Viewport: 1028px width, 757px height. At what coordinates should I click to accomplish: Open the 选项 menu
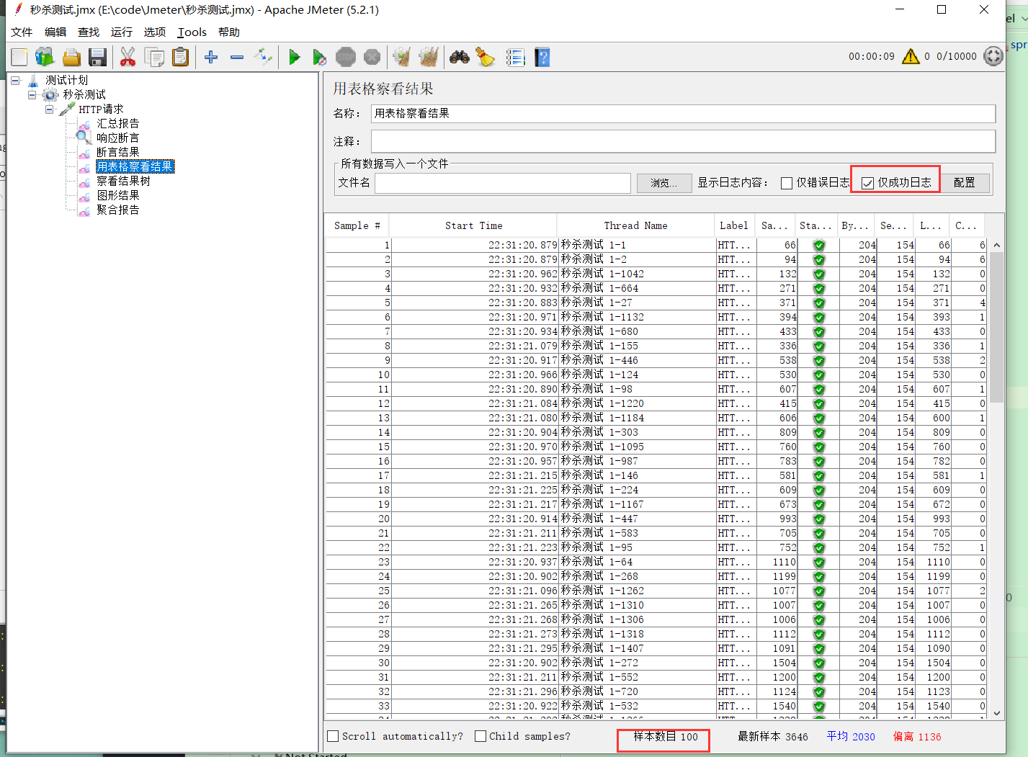(155, 32)
